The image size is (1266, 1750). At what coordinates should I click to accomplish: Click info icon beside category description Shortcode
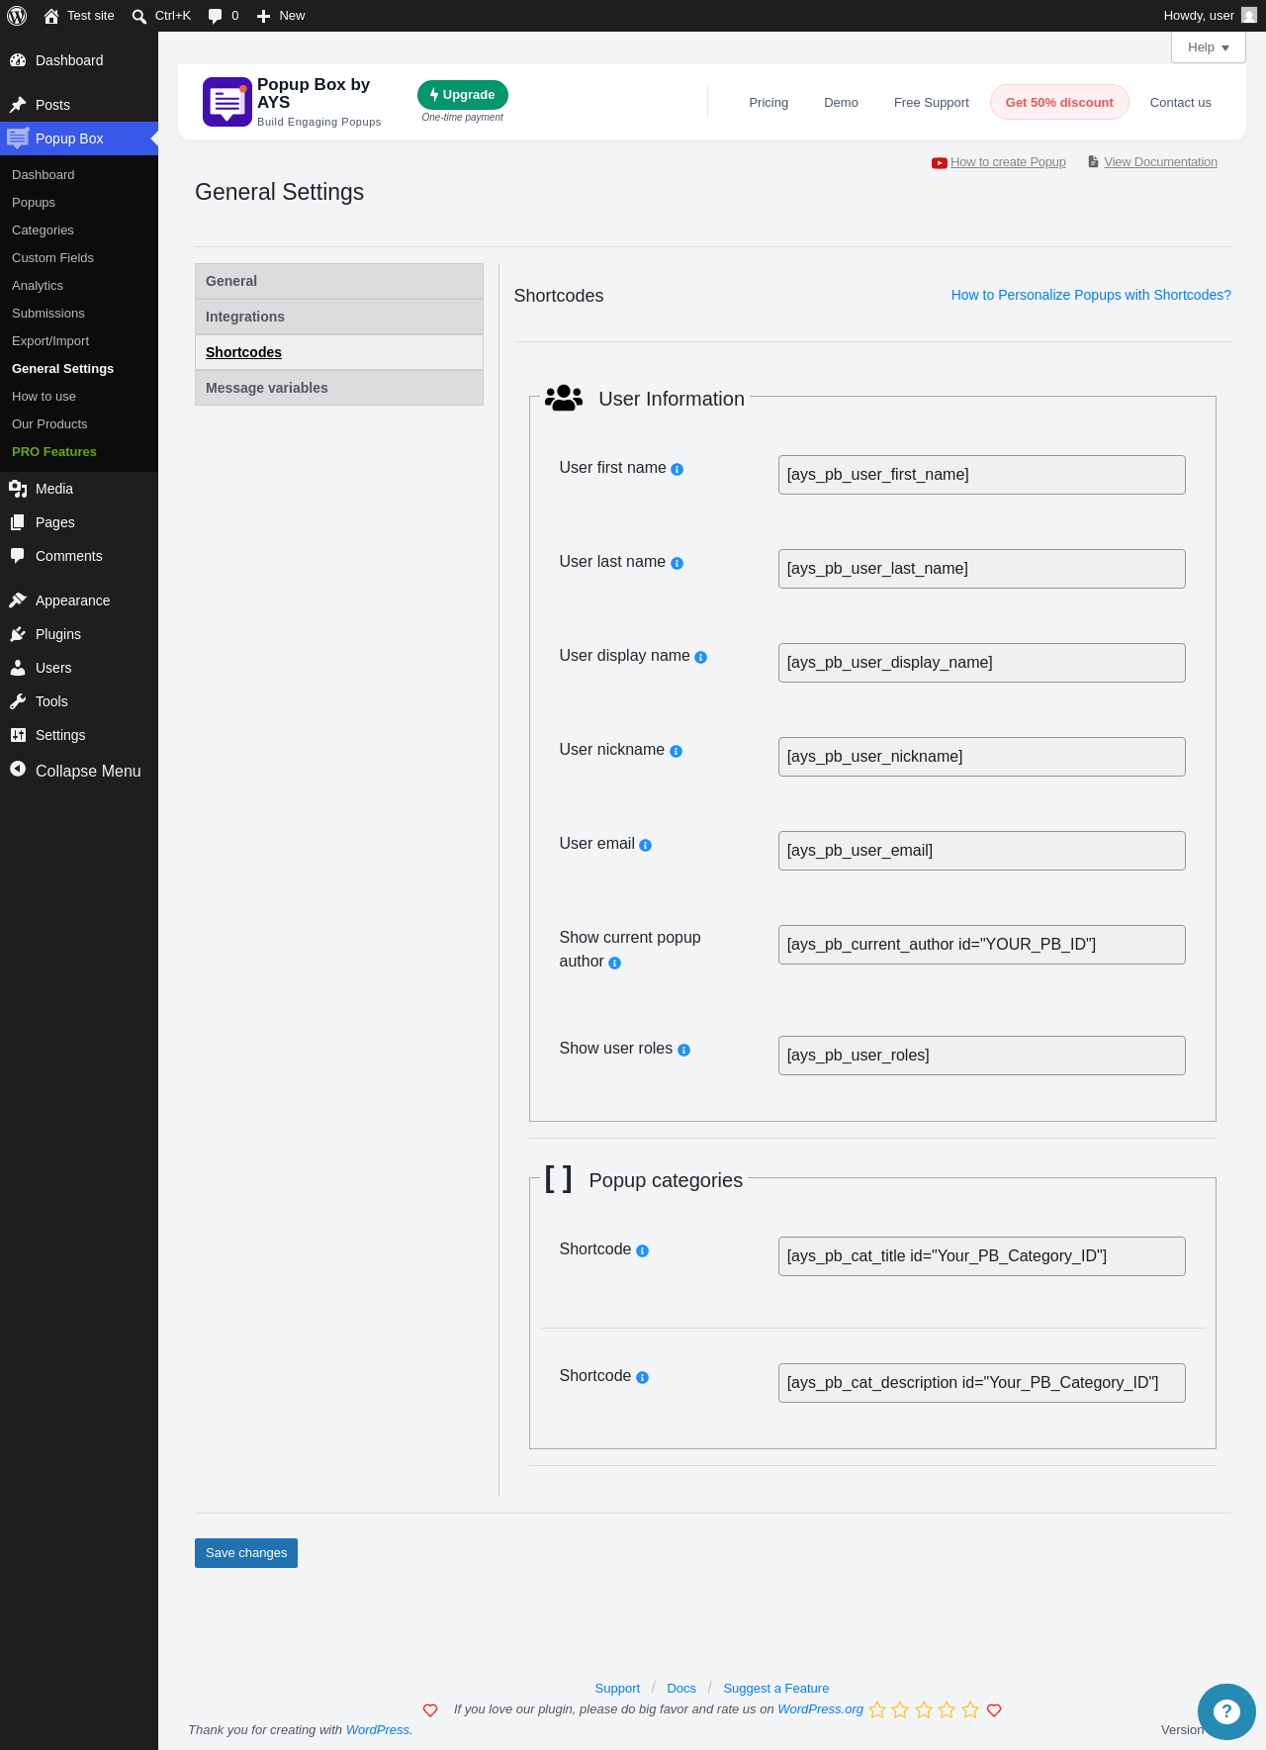(643, 1378)
